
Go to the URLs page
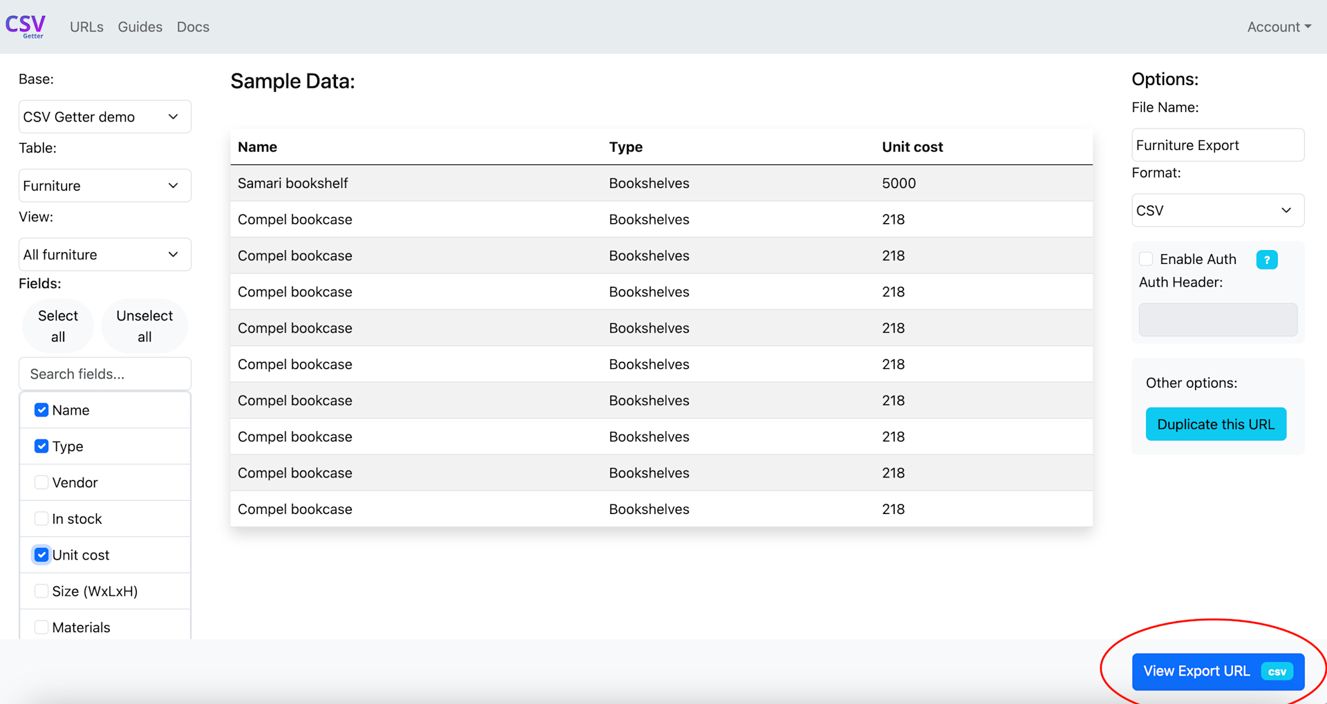point(86,26)
